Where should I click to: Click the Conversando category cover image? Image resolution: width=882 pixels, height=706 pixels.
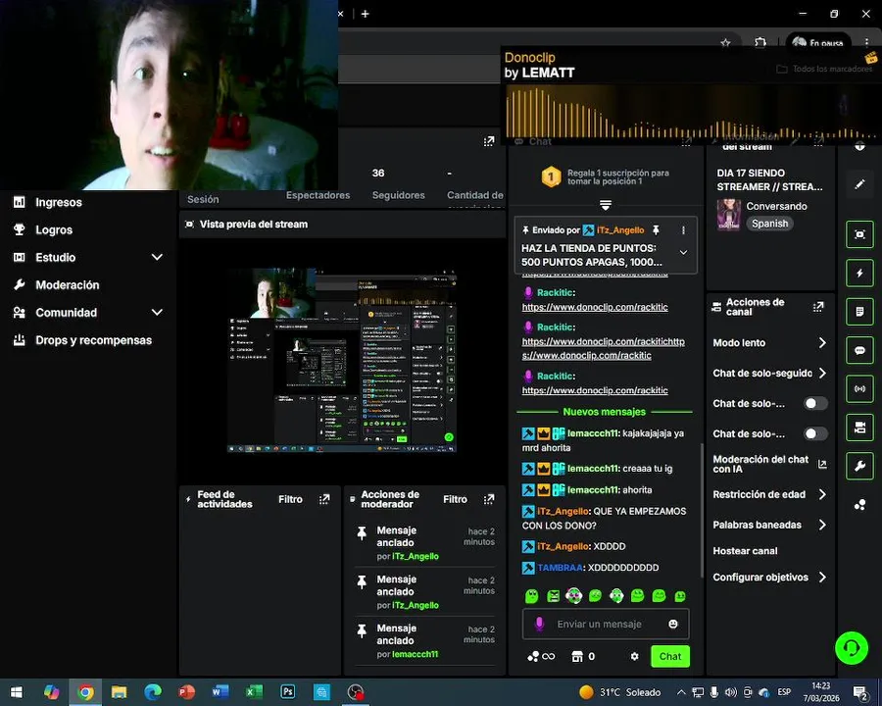point(728,215)
